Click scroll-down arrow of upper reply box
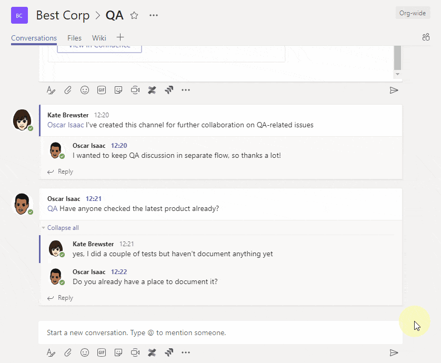Image resolution: width=441 pixels, height=363 pixels. point(397,74)
